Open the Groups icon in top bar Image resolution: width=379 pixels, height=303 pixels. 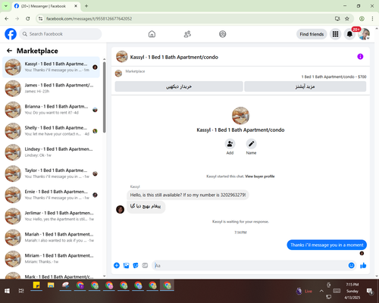223,34
